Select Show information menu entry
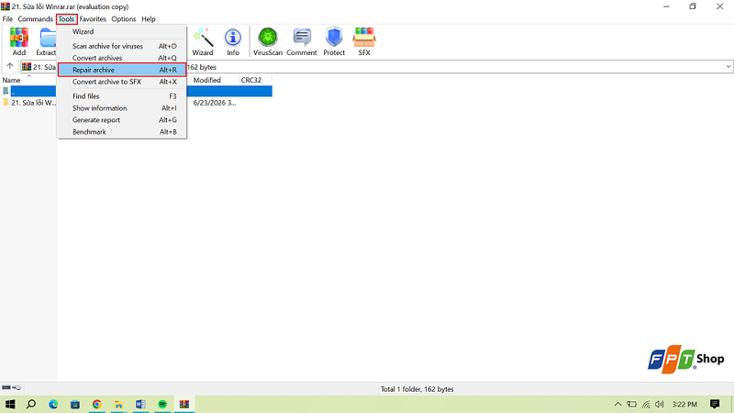This screenshot has width=734, height=413. pyautogui.click(x=122, y=107)
